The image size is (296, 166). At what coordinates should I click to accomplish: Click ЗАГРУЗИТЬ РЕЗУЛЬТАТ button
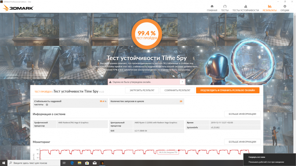142,90
